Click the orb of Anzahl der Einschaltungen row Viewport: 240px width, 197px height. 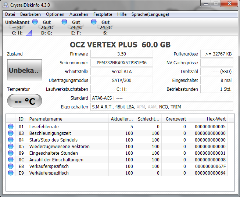(11, 160)
